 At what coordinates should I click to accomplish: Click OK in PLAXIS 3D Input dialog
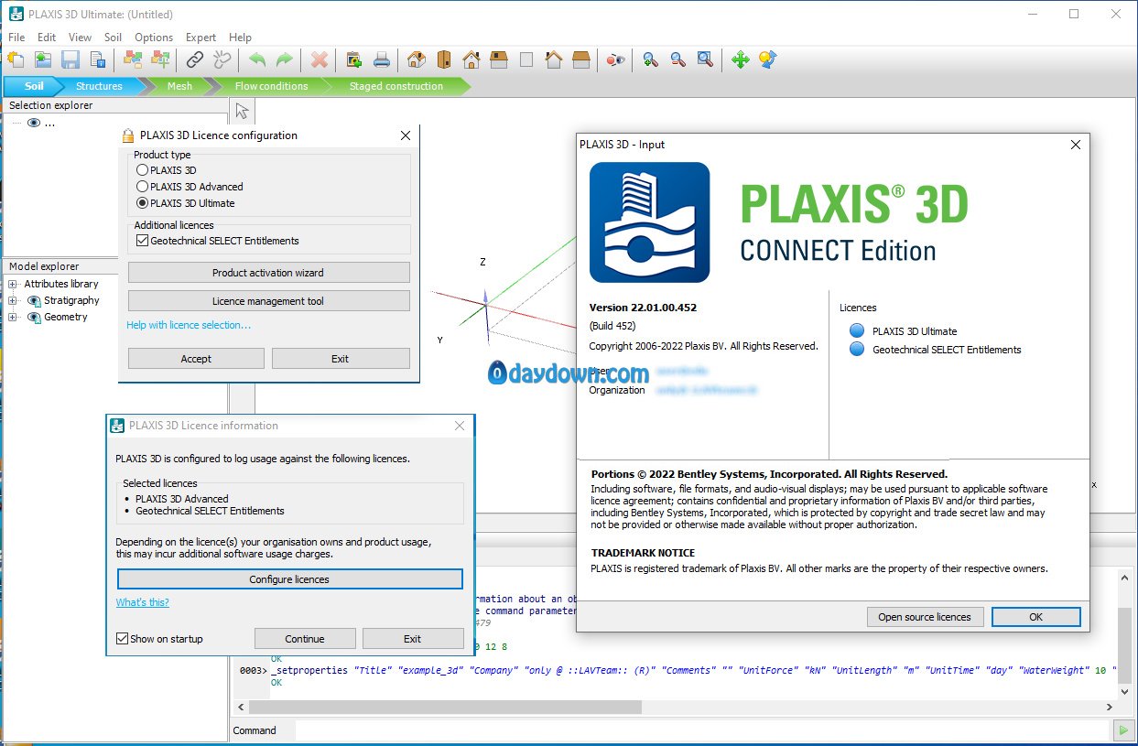[x=1036, y=617]
